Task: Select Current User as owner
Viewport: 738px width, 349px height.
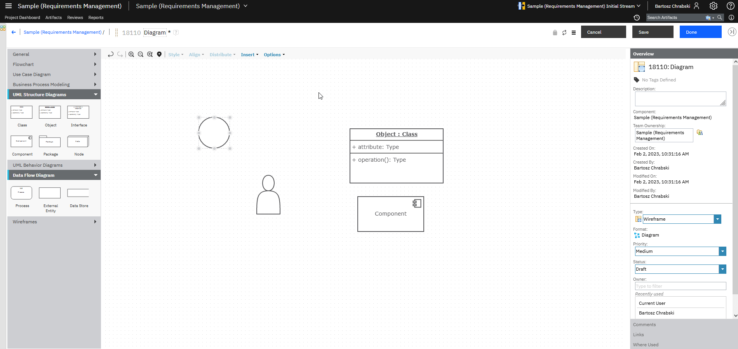Action: click(x=680, y=303)
